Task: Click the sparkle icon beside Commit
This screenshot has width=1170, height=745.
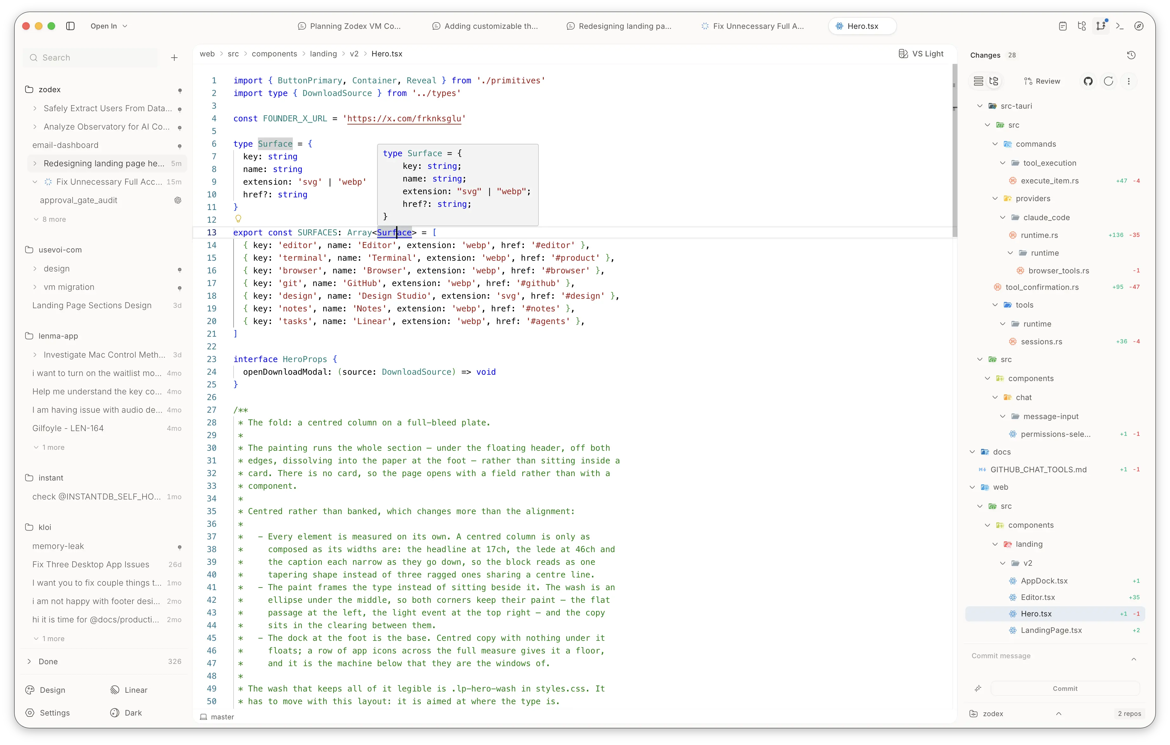Action: tap(978, 688)
